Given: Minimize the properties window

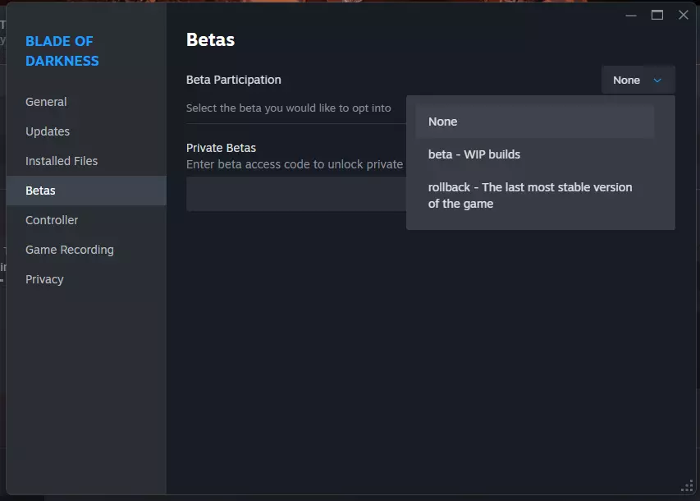Looking at the screenshot, I should [x=630, y=15].
